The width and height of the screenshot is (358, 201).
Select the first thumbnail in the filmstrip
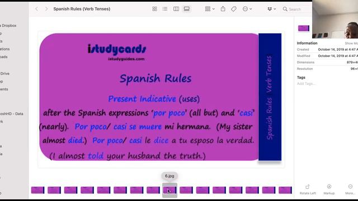[37, 190]
